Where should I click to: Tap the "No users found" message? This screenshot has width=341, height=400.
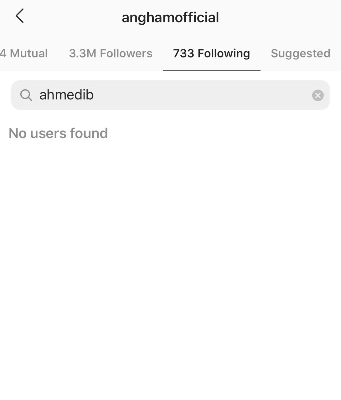[58, 133]
